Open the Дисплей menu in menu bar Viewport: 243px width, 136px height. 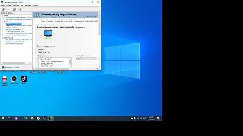(28, 5)
